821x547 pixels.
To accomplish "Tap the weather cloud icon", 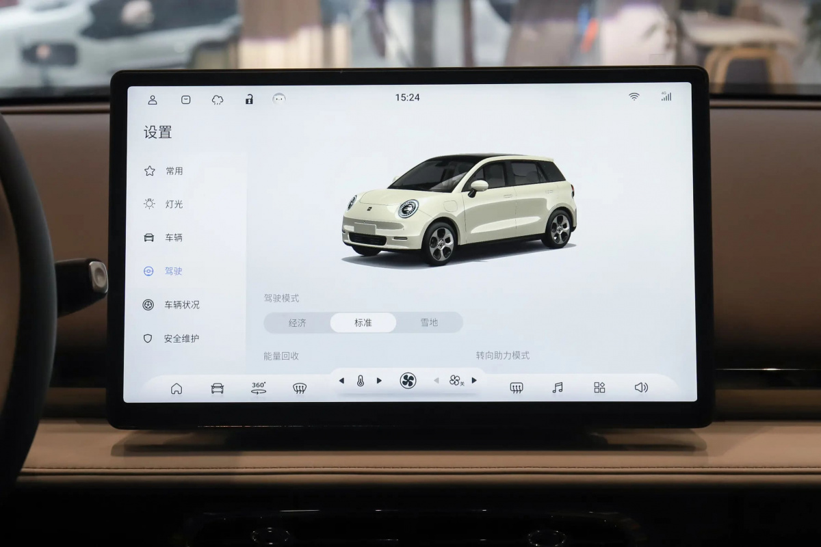I will click(218, 100).
